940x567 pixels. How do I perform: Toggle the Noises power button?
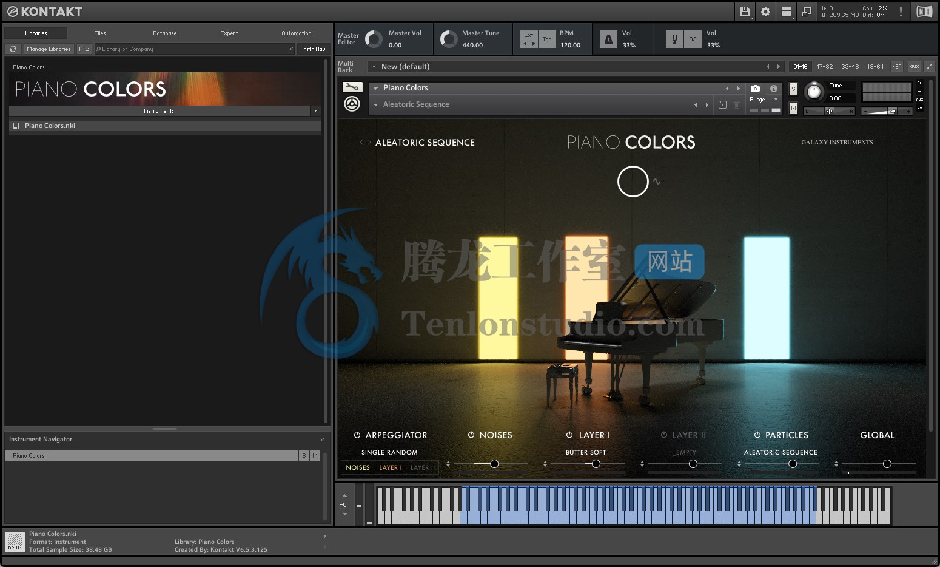(471, 435)
